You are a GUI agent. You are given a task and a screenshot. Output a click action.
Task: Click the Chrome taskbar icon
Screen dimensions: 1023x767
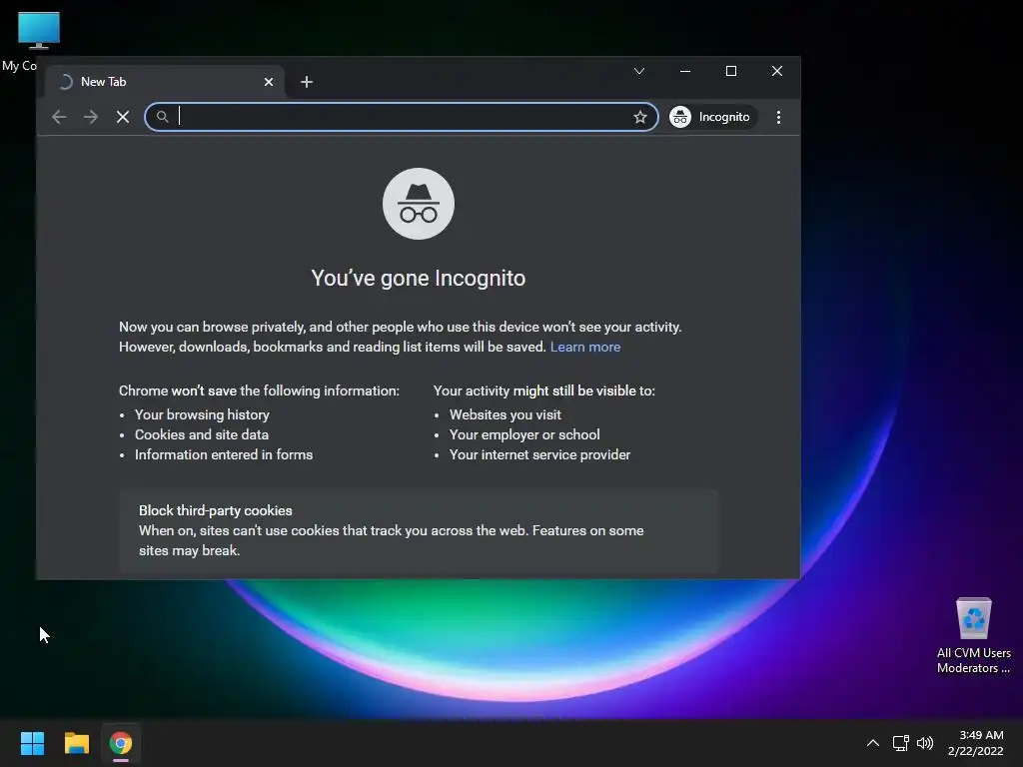(121, 743)
